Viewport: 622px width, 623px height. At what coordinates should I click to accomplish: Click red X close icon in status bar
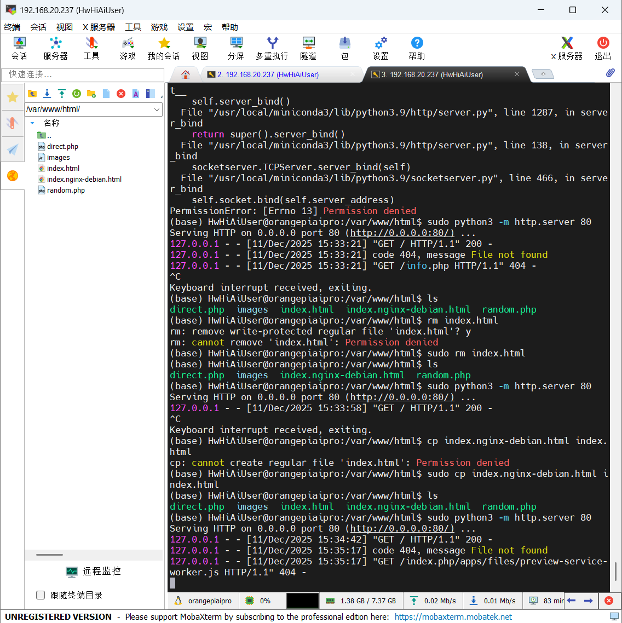(x=608, y=601)
